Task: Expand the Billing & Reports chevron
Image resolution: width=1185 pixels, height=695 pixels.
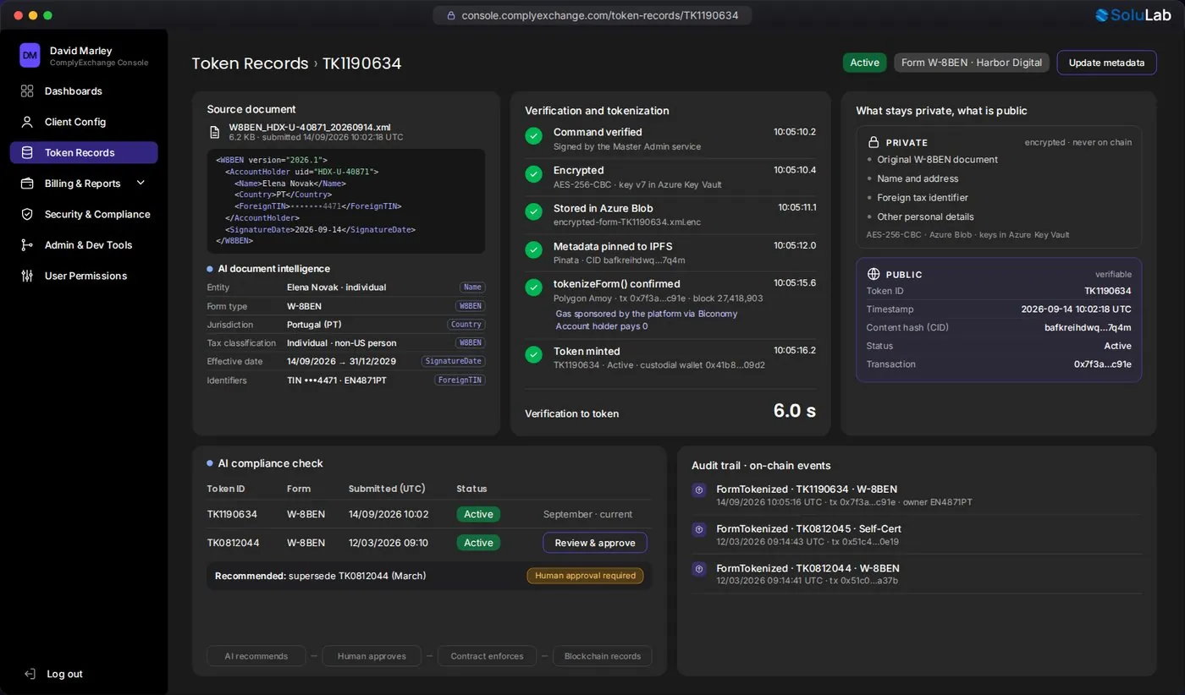Action: 141,183
